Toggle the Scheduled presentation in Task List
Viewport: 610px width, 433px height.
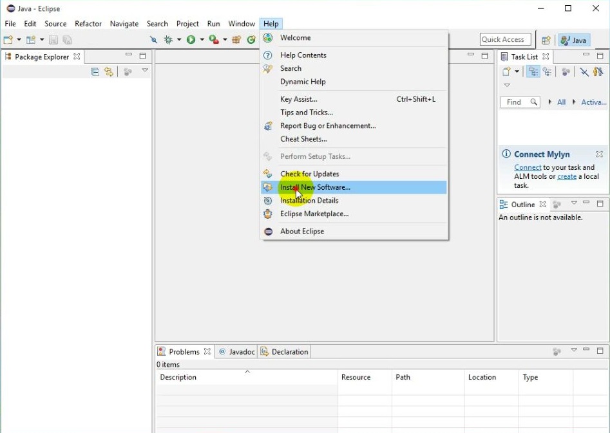tap(548, 71)
